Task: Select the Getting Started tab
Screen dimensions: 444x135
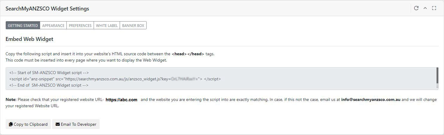Action: [23, 25]
